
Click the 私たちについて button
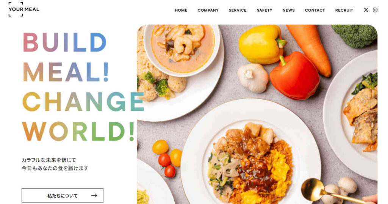[63, 196]
